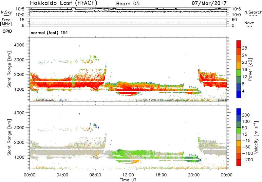Click the "04:00" time tick label
Screen dimensions: 262x182
point(62,175)
